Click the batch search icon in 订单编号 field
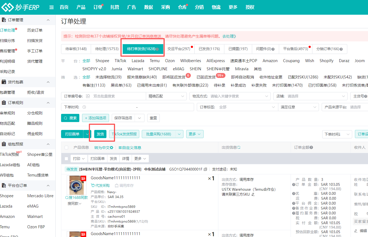Screen dimensions: 368x237 pos(88,96)
